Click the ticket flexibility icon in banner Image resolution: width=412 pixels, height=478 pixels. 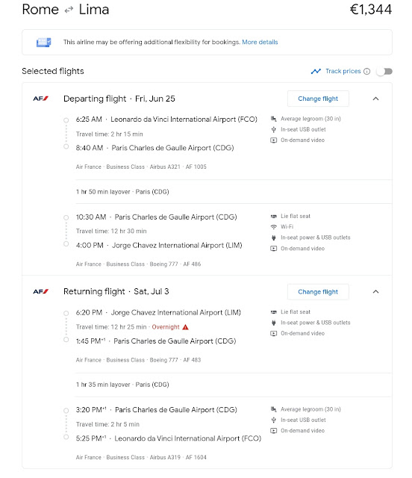coord(43,42)
